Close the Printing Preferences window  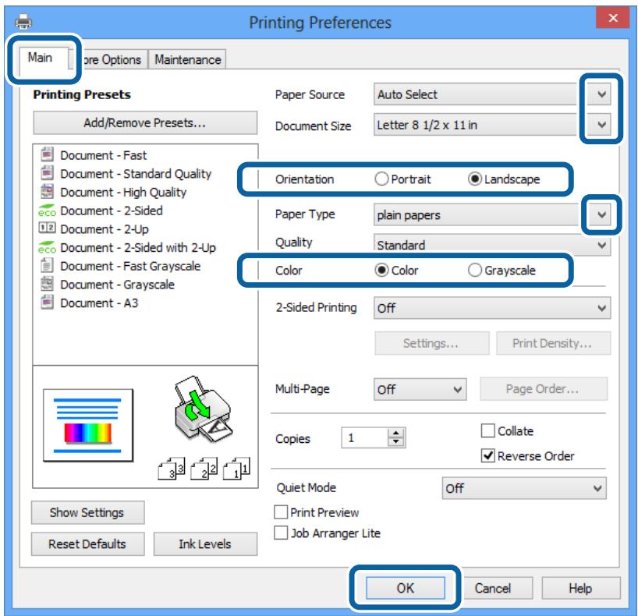613,18
